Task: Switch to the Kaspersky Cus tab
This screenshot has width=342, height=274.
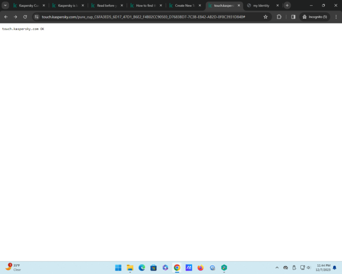Action: tap(29, 5)
